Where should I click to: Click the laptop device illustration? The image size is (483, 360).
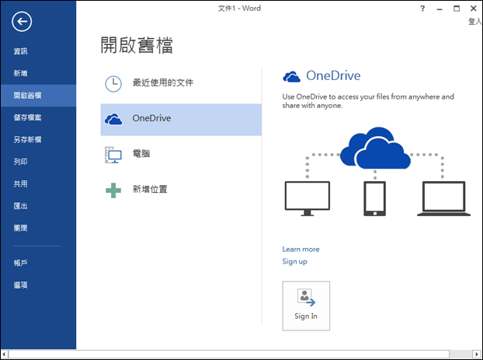[x=443, y=199]
